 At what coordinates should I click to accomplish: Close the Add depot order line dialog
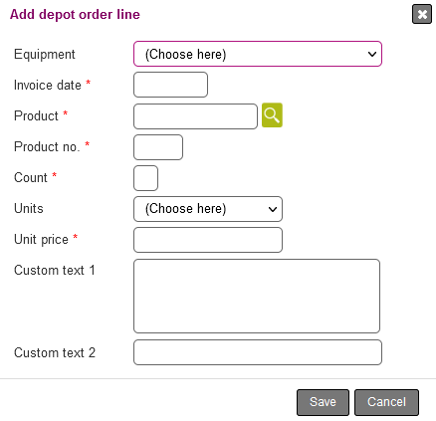coord(422,14)
